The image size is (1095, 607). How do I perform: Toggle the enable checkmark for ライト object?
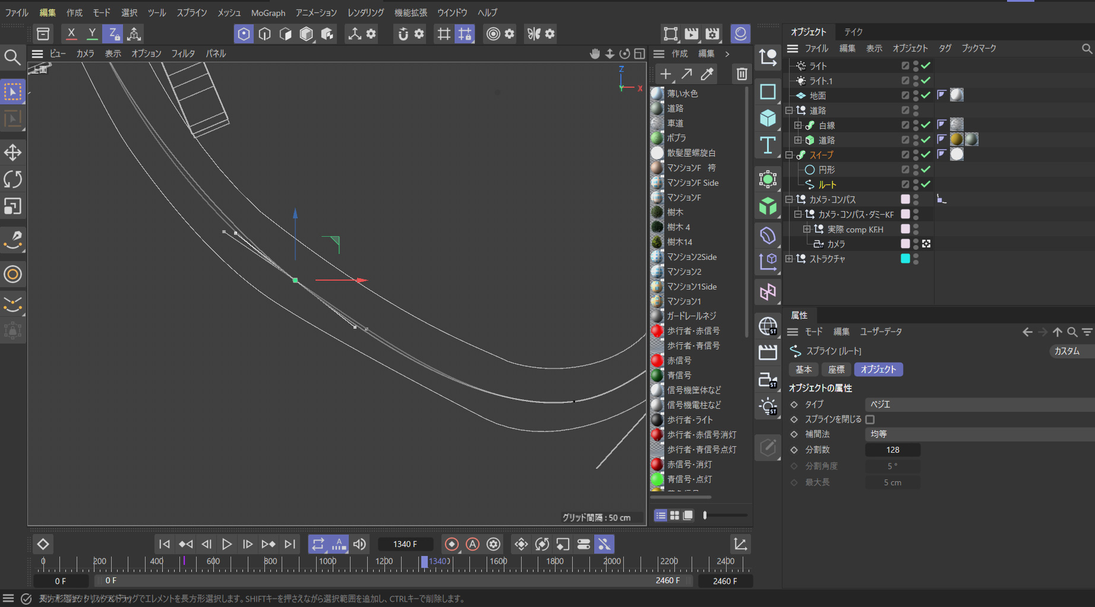pyautogui.click(x=926, y=66)
